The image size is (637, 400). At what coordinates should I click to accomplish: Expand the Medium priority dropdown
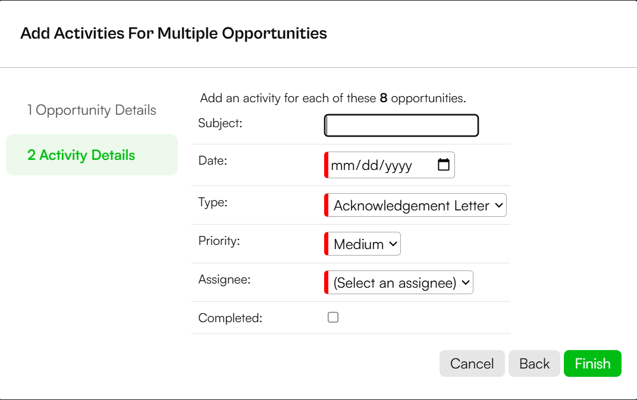(362, 244)
